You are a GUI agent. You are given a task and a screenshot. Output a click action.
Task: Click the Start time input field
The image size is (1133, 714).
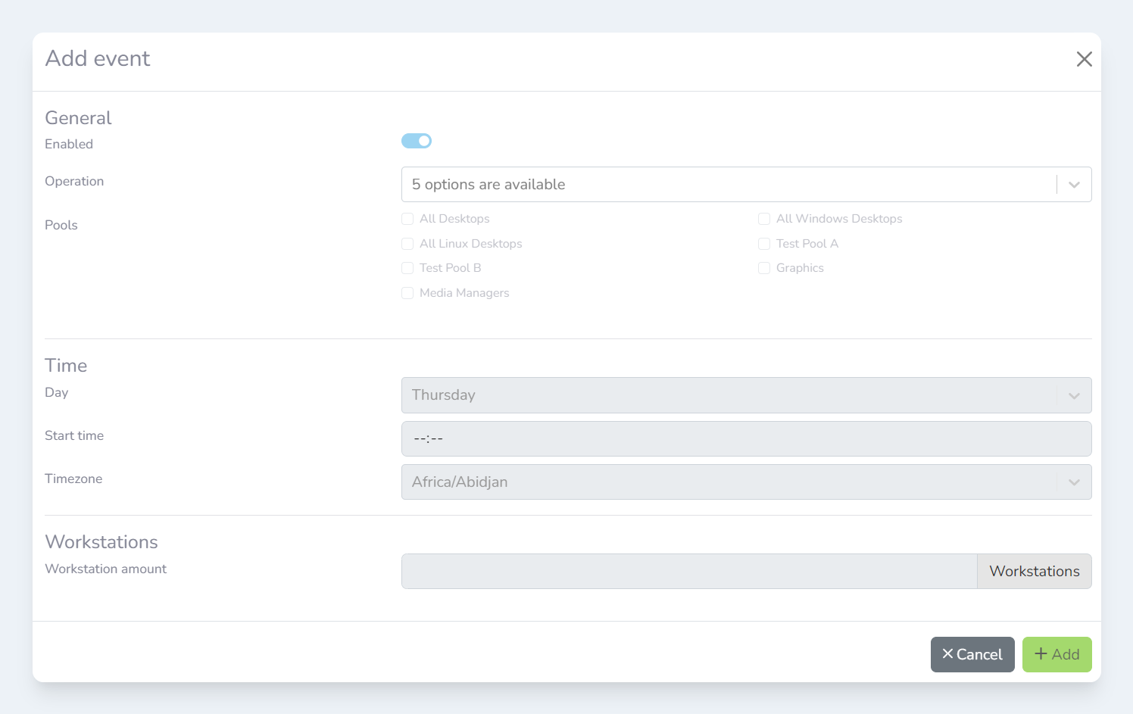(x=746, y=439)
